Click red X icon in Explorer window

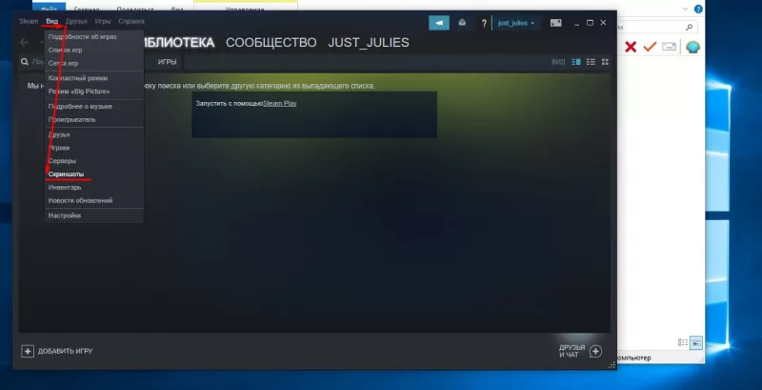[x=631, y=47]
